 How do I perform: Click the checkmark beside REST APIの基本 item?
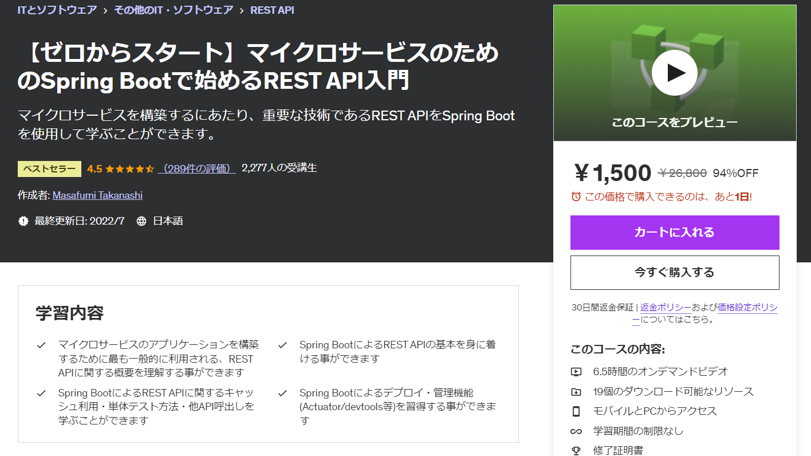(282, 345)
